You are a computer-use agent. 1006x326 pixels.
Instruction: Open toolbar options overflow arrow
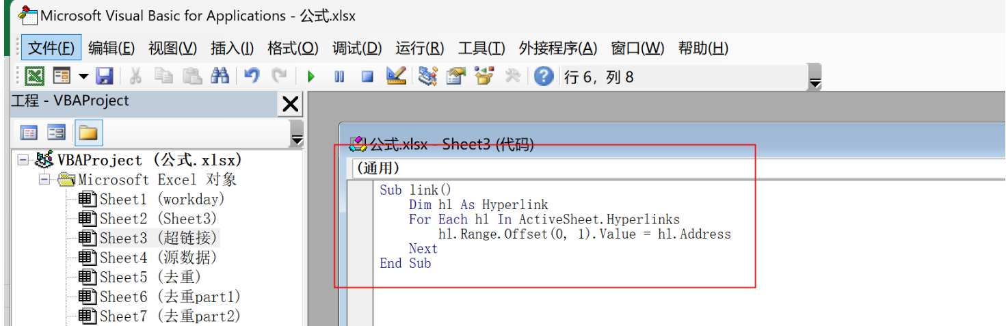point(815,77)
